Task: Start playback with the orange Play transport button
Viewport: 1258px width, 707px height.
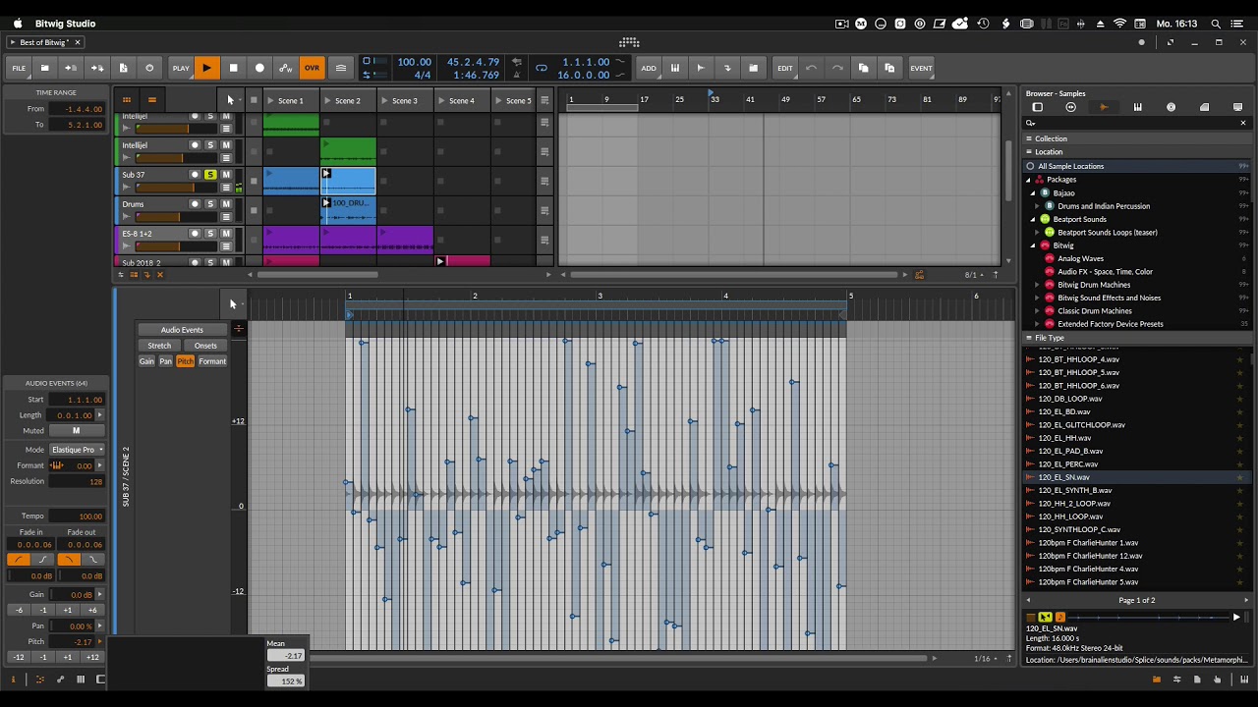Action: (x=206, y=68)
